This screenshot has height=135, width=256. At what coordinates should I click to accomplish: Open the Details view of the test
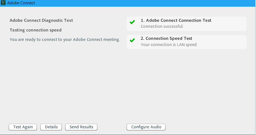click(51, 127)
